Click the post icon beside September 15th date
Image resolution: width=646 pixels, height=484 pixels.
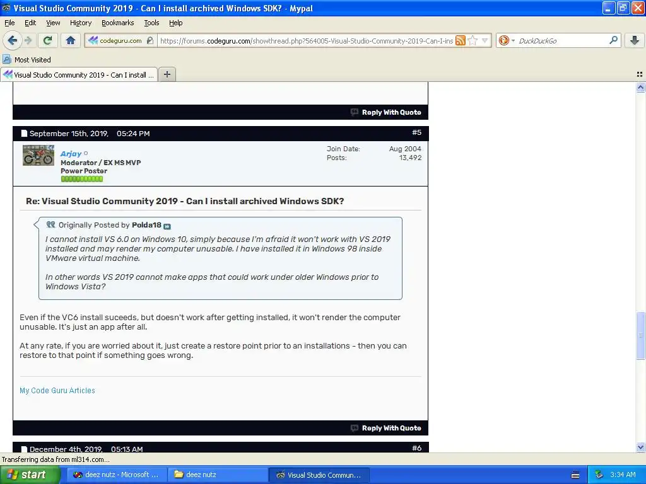[25, 134]
